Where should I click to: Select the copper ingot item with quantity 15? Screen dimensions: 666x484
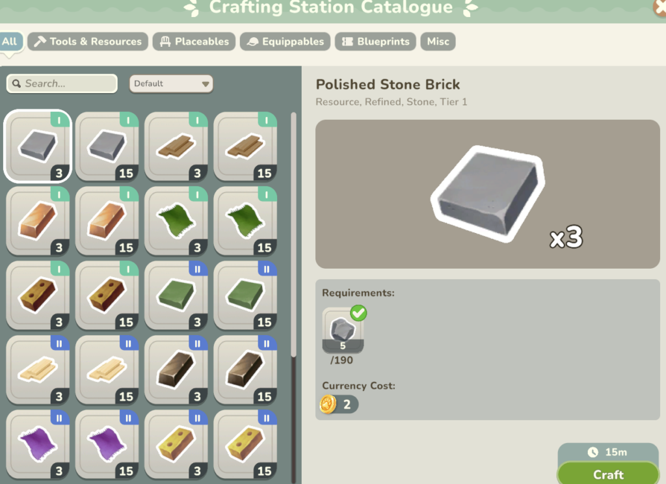(107, 221)
